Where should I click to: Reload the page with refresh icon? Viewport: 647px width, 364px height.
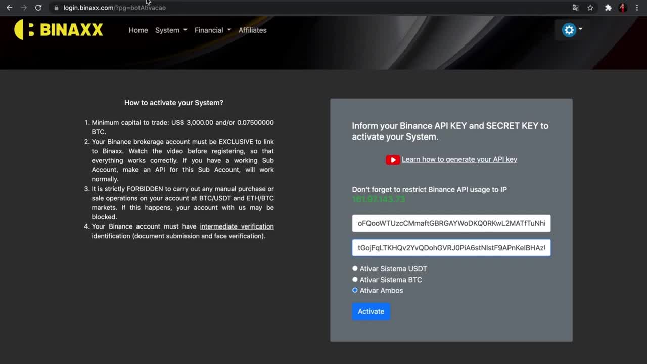point(38,8)
